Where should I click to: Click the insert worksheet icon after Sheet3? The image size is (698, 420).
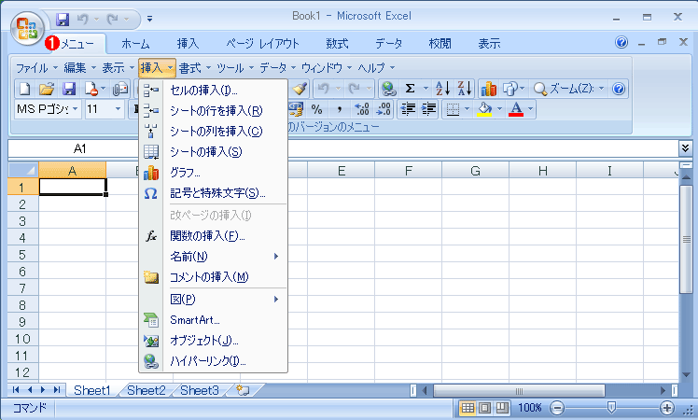pos(243,390)
